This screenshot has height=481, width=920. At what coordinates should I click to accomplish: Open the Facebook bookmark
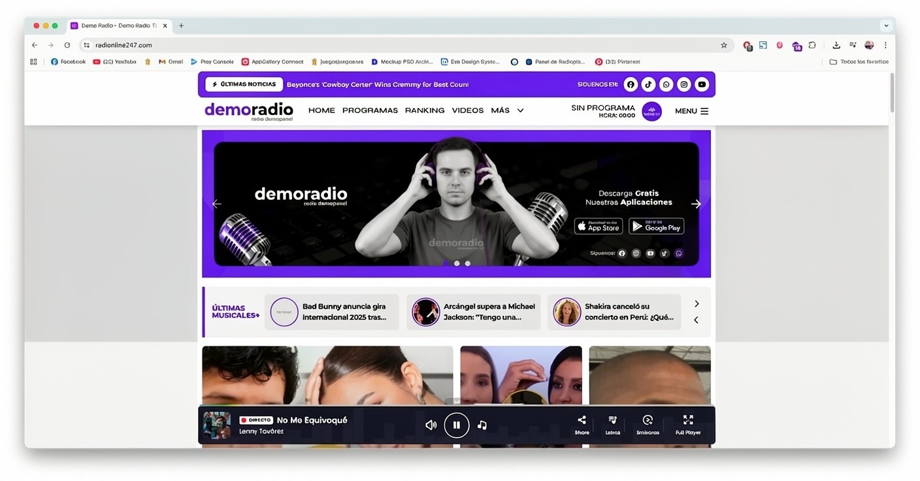69,61
